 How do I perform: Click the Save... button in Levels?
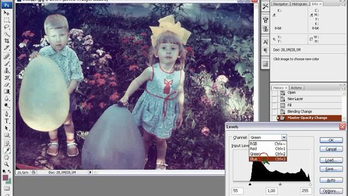(331, 169)
